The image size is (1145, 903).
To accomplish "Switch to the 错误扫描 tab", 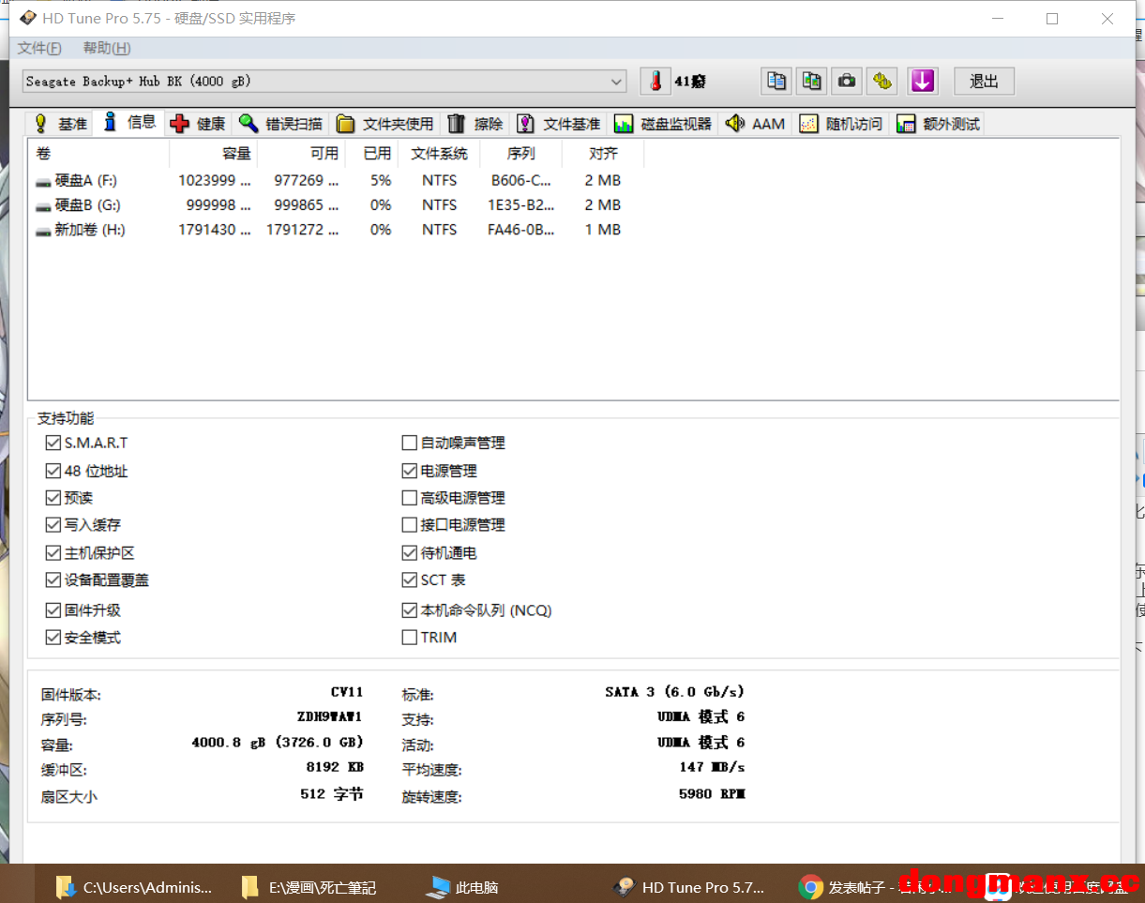I will pyautogui.click(x=280, y=124).
